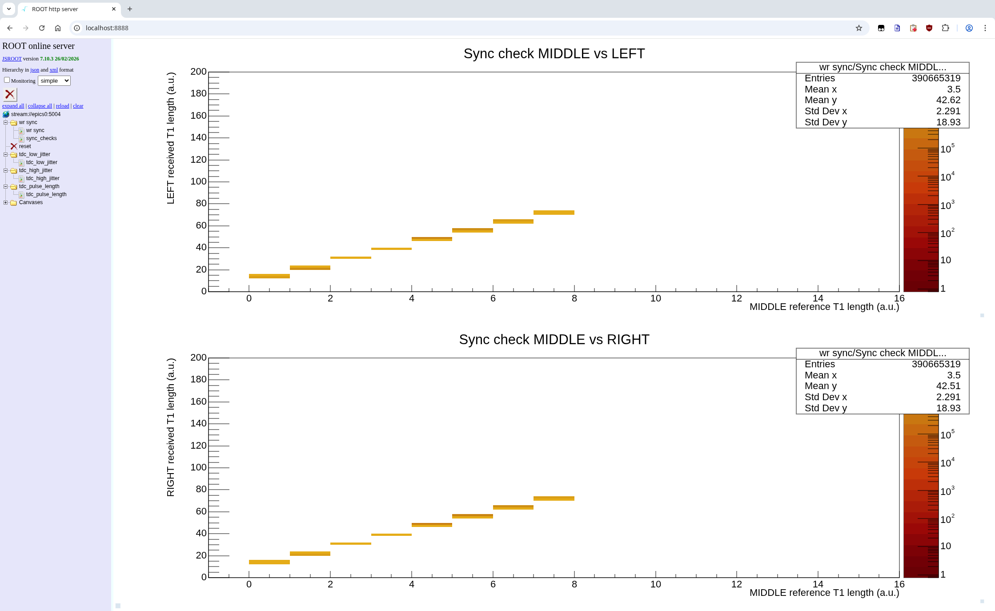Expand the Canvases folder
The image size is (995, 611).
click(x=6, y=202)
